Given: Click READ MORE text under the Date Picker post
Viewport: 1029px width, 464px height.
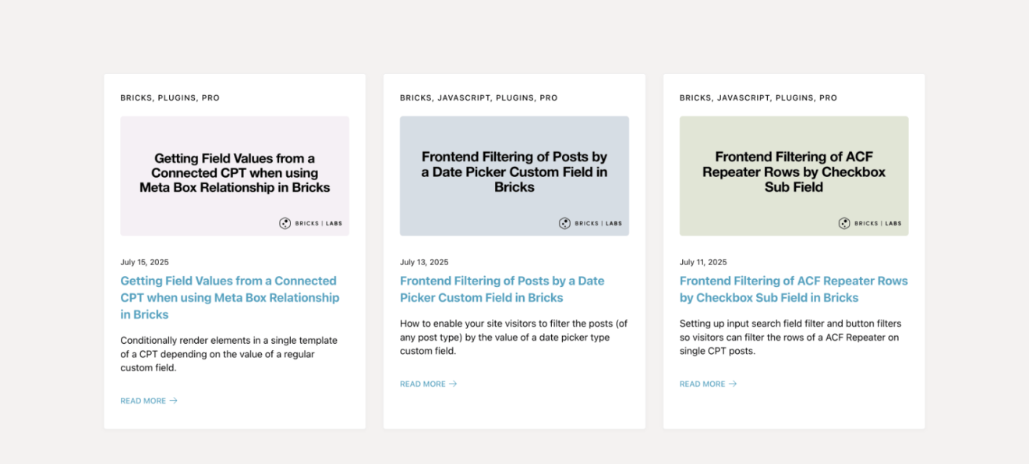Looking at the screenshot, I should pyautogui.click(x=423, y=384).
